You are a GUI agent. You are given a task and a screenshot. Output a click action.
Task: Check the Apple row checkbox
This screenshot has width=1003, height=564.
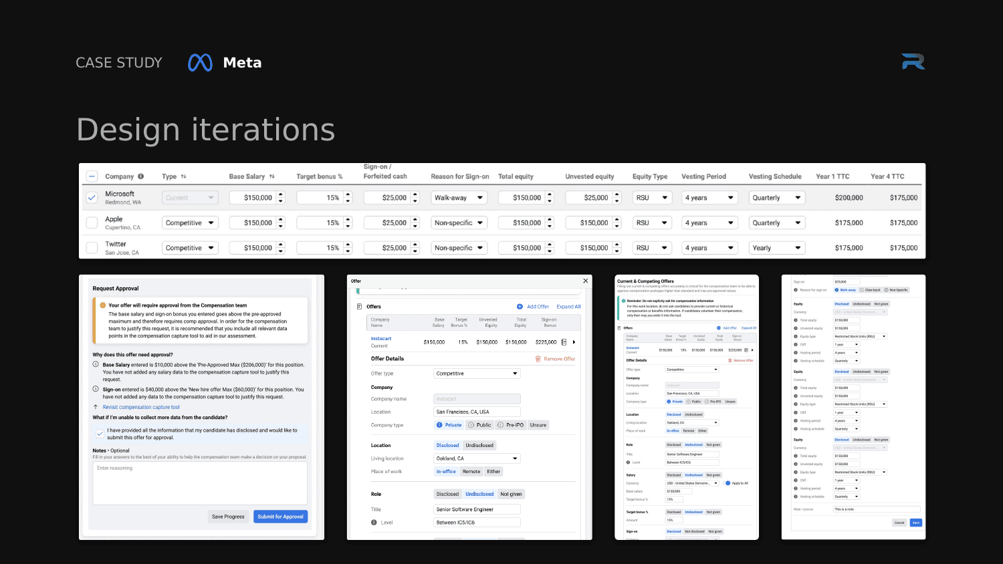pos(92,223)
